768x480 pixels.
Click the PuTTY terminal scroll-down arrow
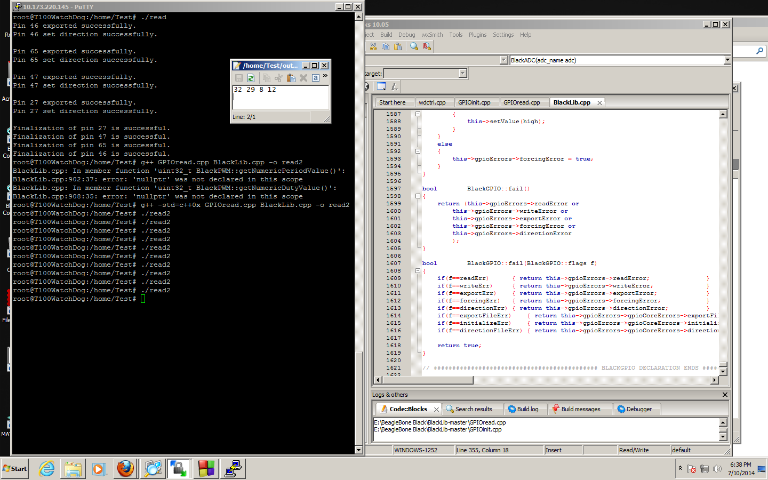(x=358, y=450)
